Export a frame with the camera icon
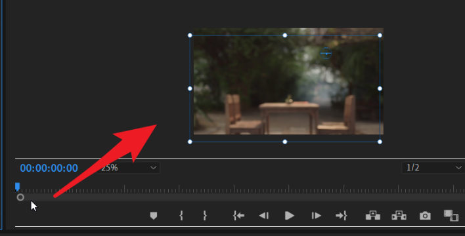This screenshot has height=236, width=465. pos(425,216)
